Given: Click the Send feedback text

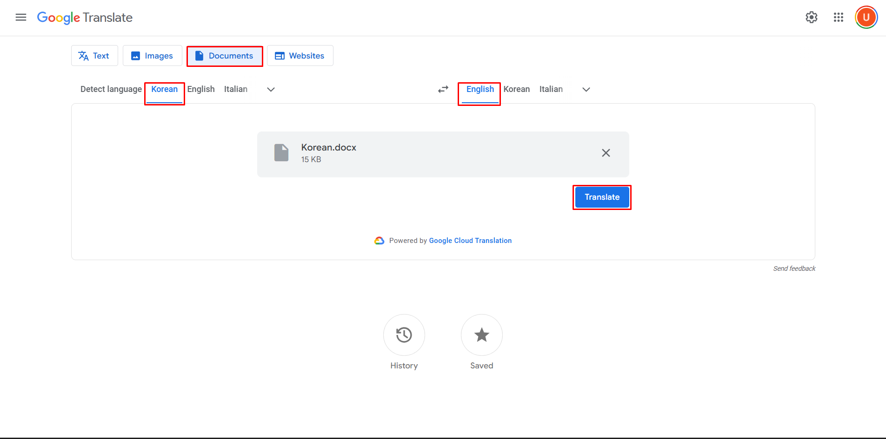Looking at the screenshot, I should tap(794, 268).
